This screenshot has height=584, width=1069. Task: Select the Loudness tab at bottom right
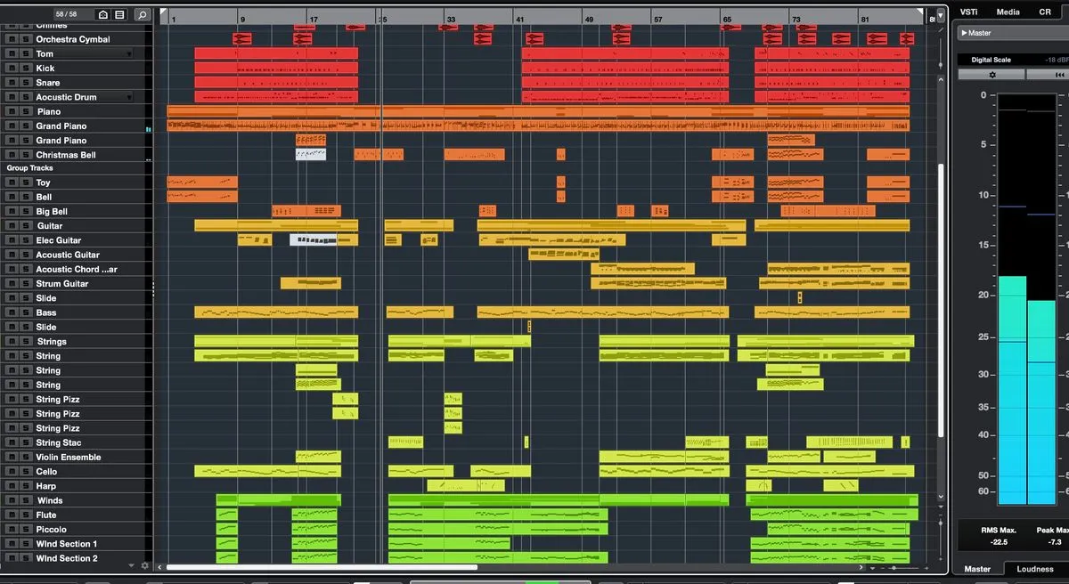[1035, 569]
